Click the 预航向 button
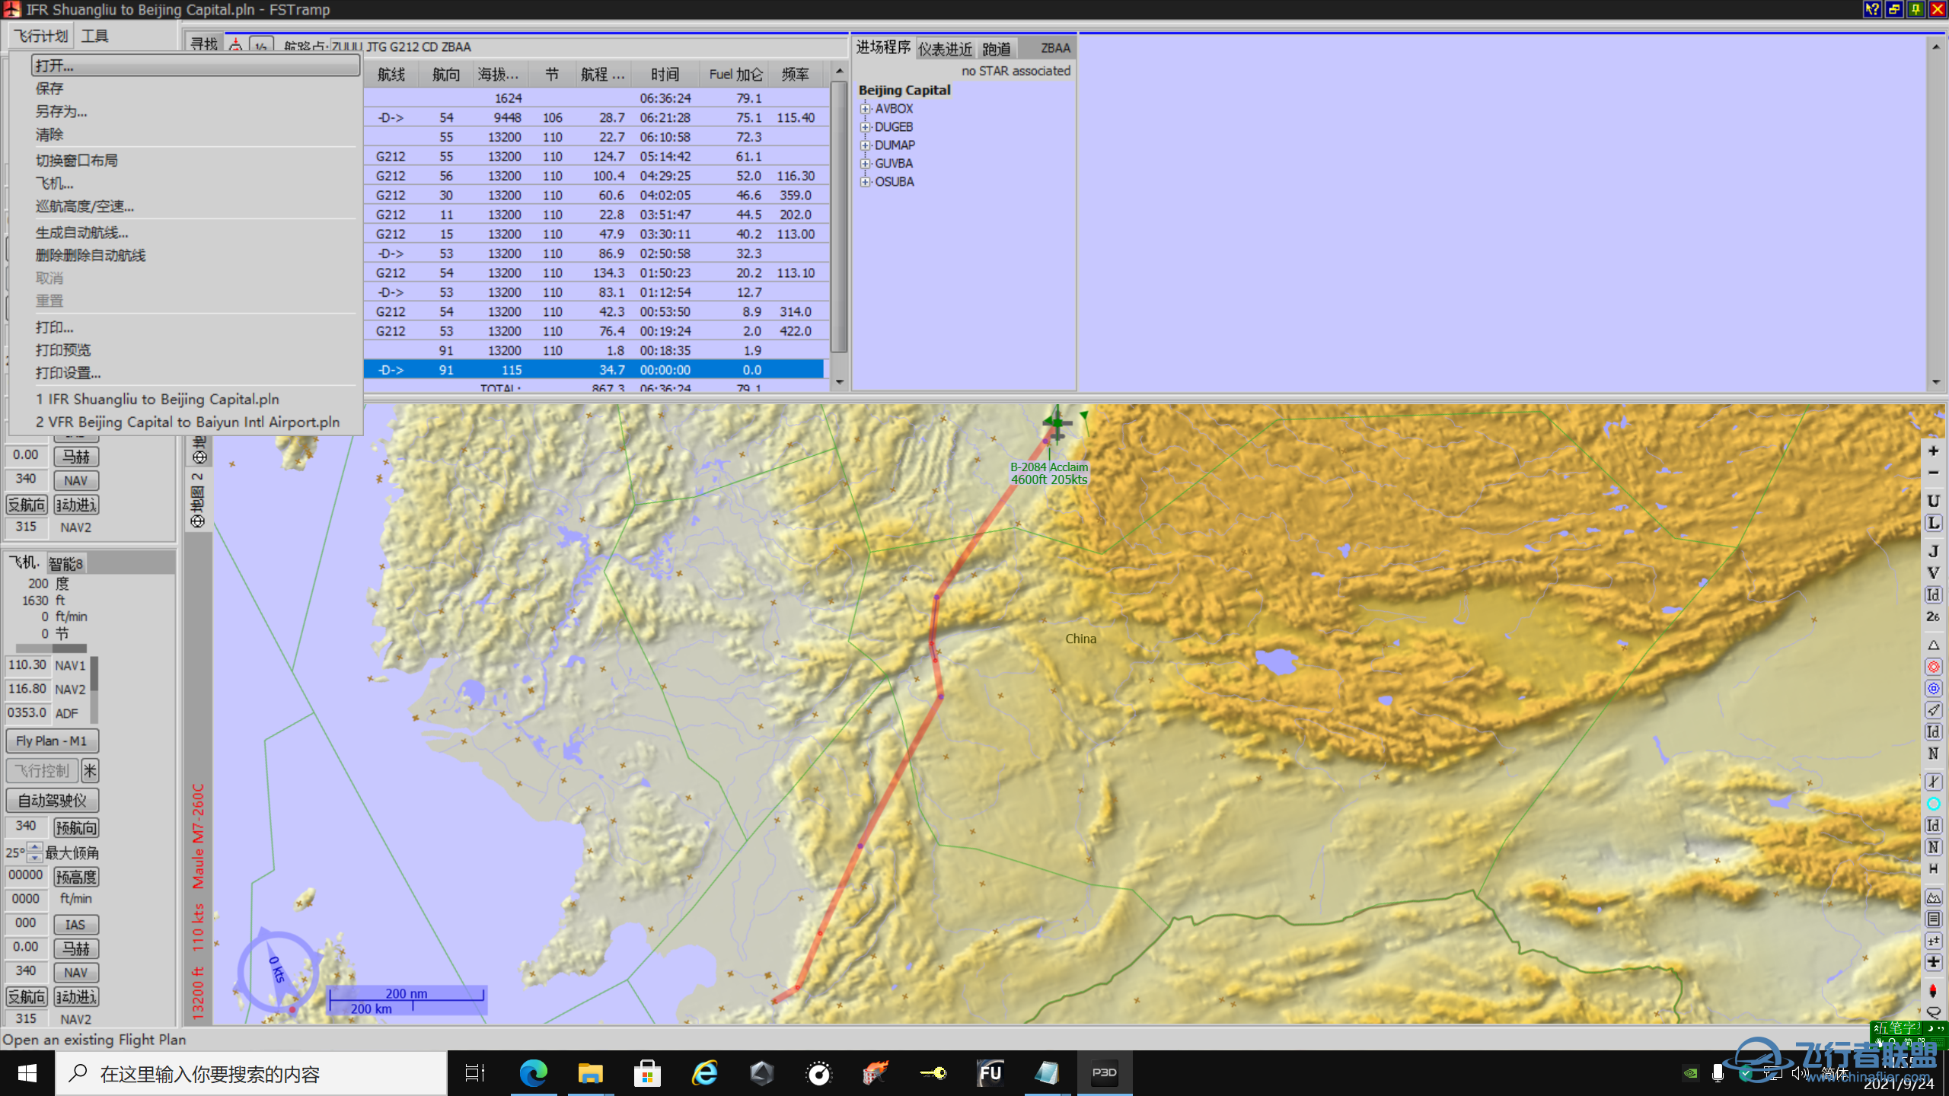Image resolution: width=1949 pixels, height=1096 pixels. pyautogui.click(x=76, y=828)
